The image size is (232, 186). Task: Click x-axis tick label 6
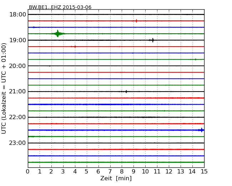point(98,172)
